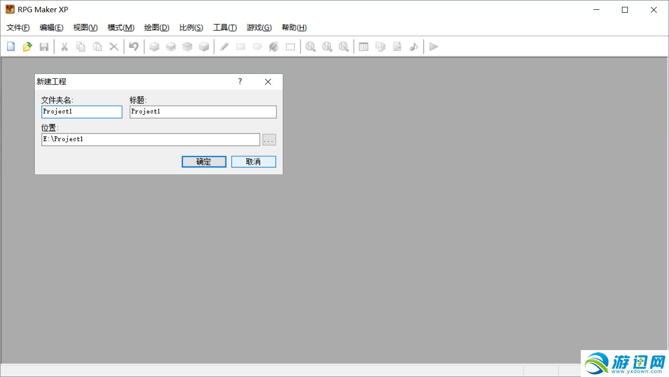Screen dimensions: 669x377
Task: Click the Save project floppy icon
Action: pyautogui.click(x=44, y=47)
